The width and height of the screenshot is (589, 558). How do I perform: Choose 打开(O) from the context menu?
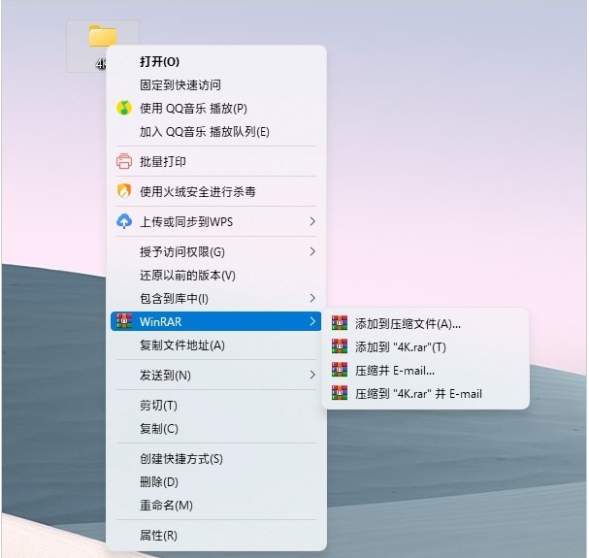(216, 62)
